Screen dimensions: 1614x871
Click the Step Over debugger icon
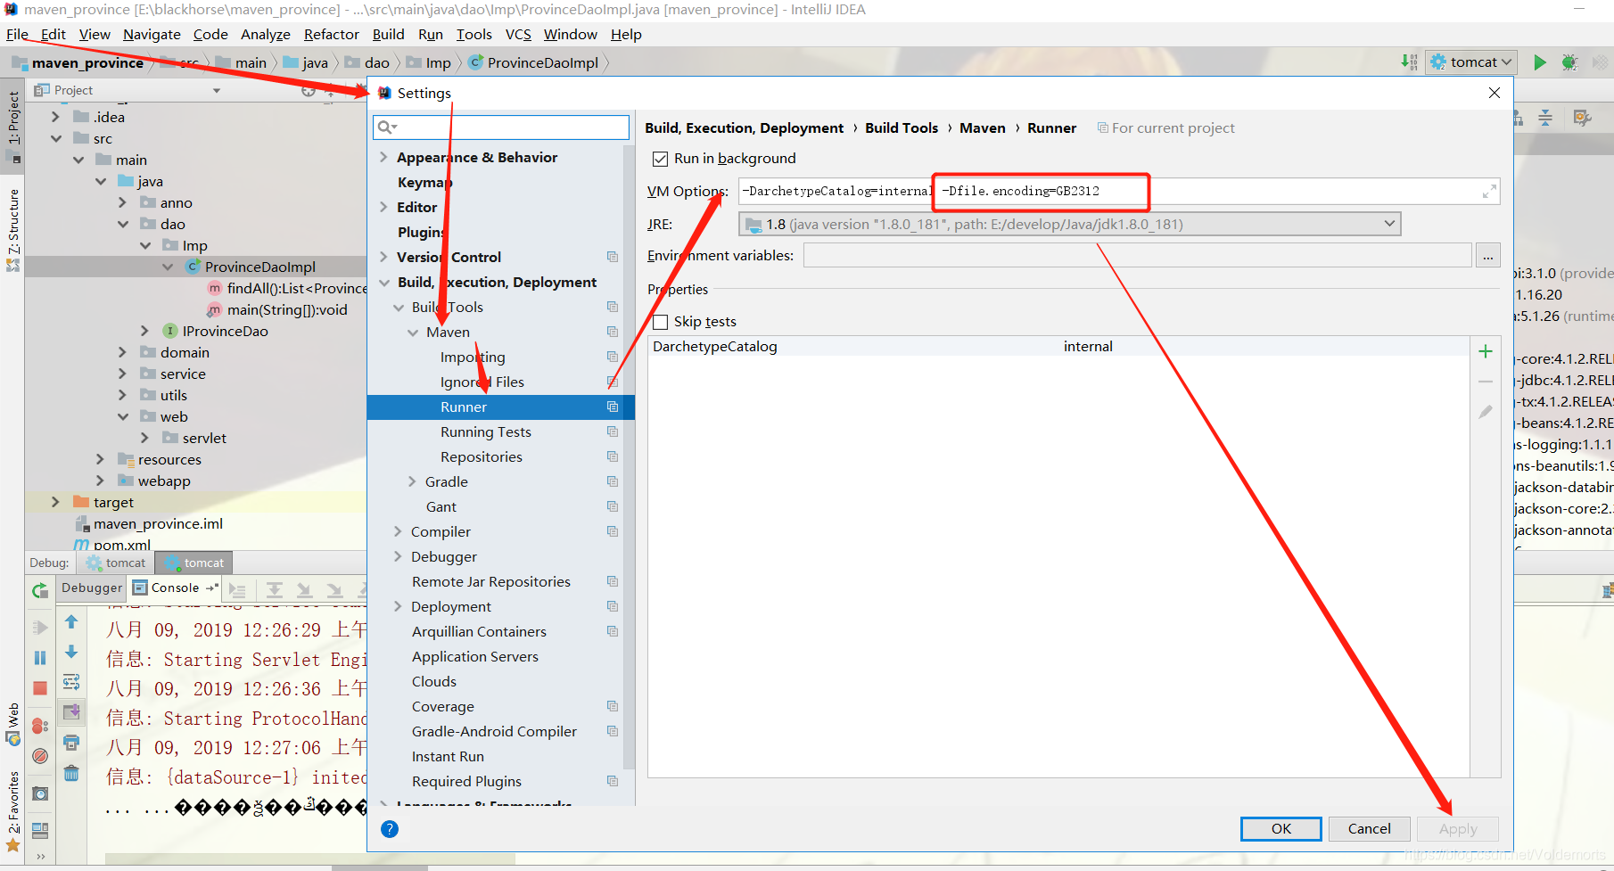275,589
